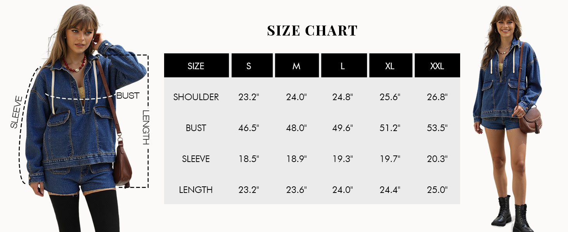
Task: Select the XL size column header
Action: (x=390, y=66)
